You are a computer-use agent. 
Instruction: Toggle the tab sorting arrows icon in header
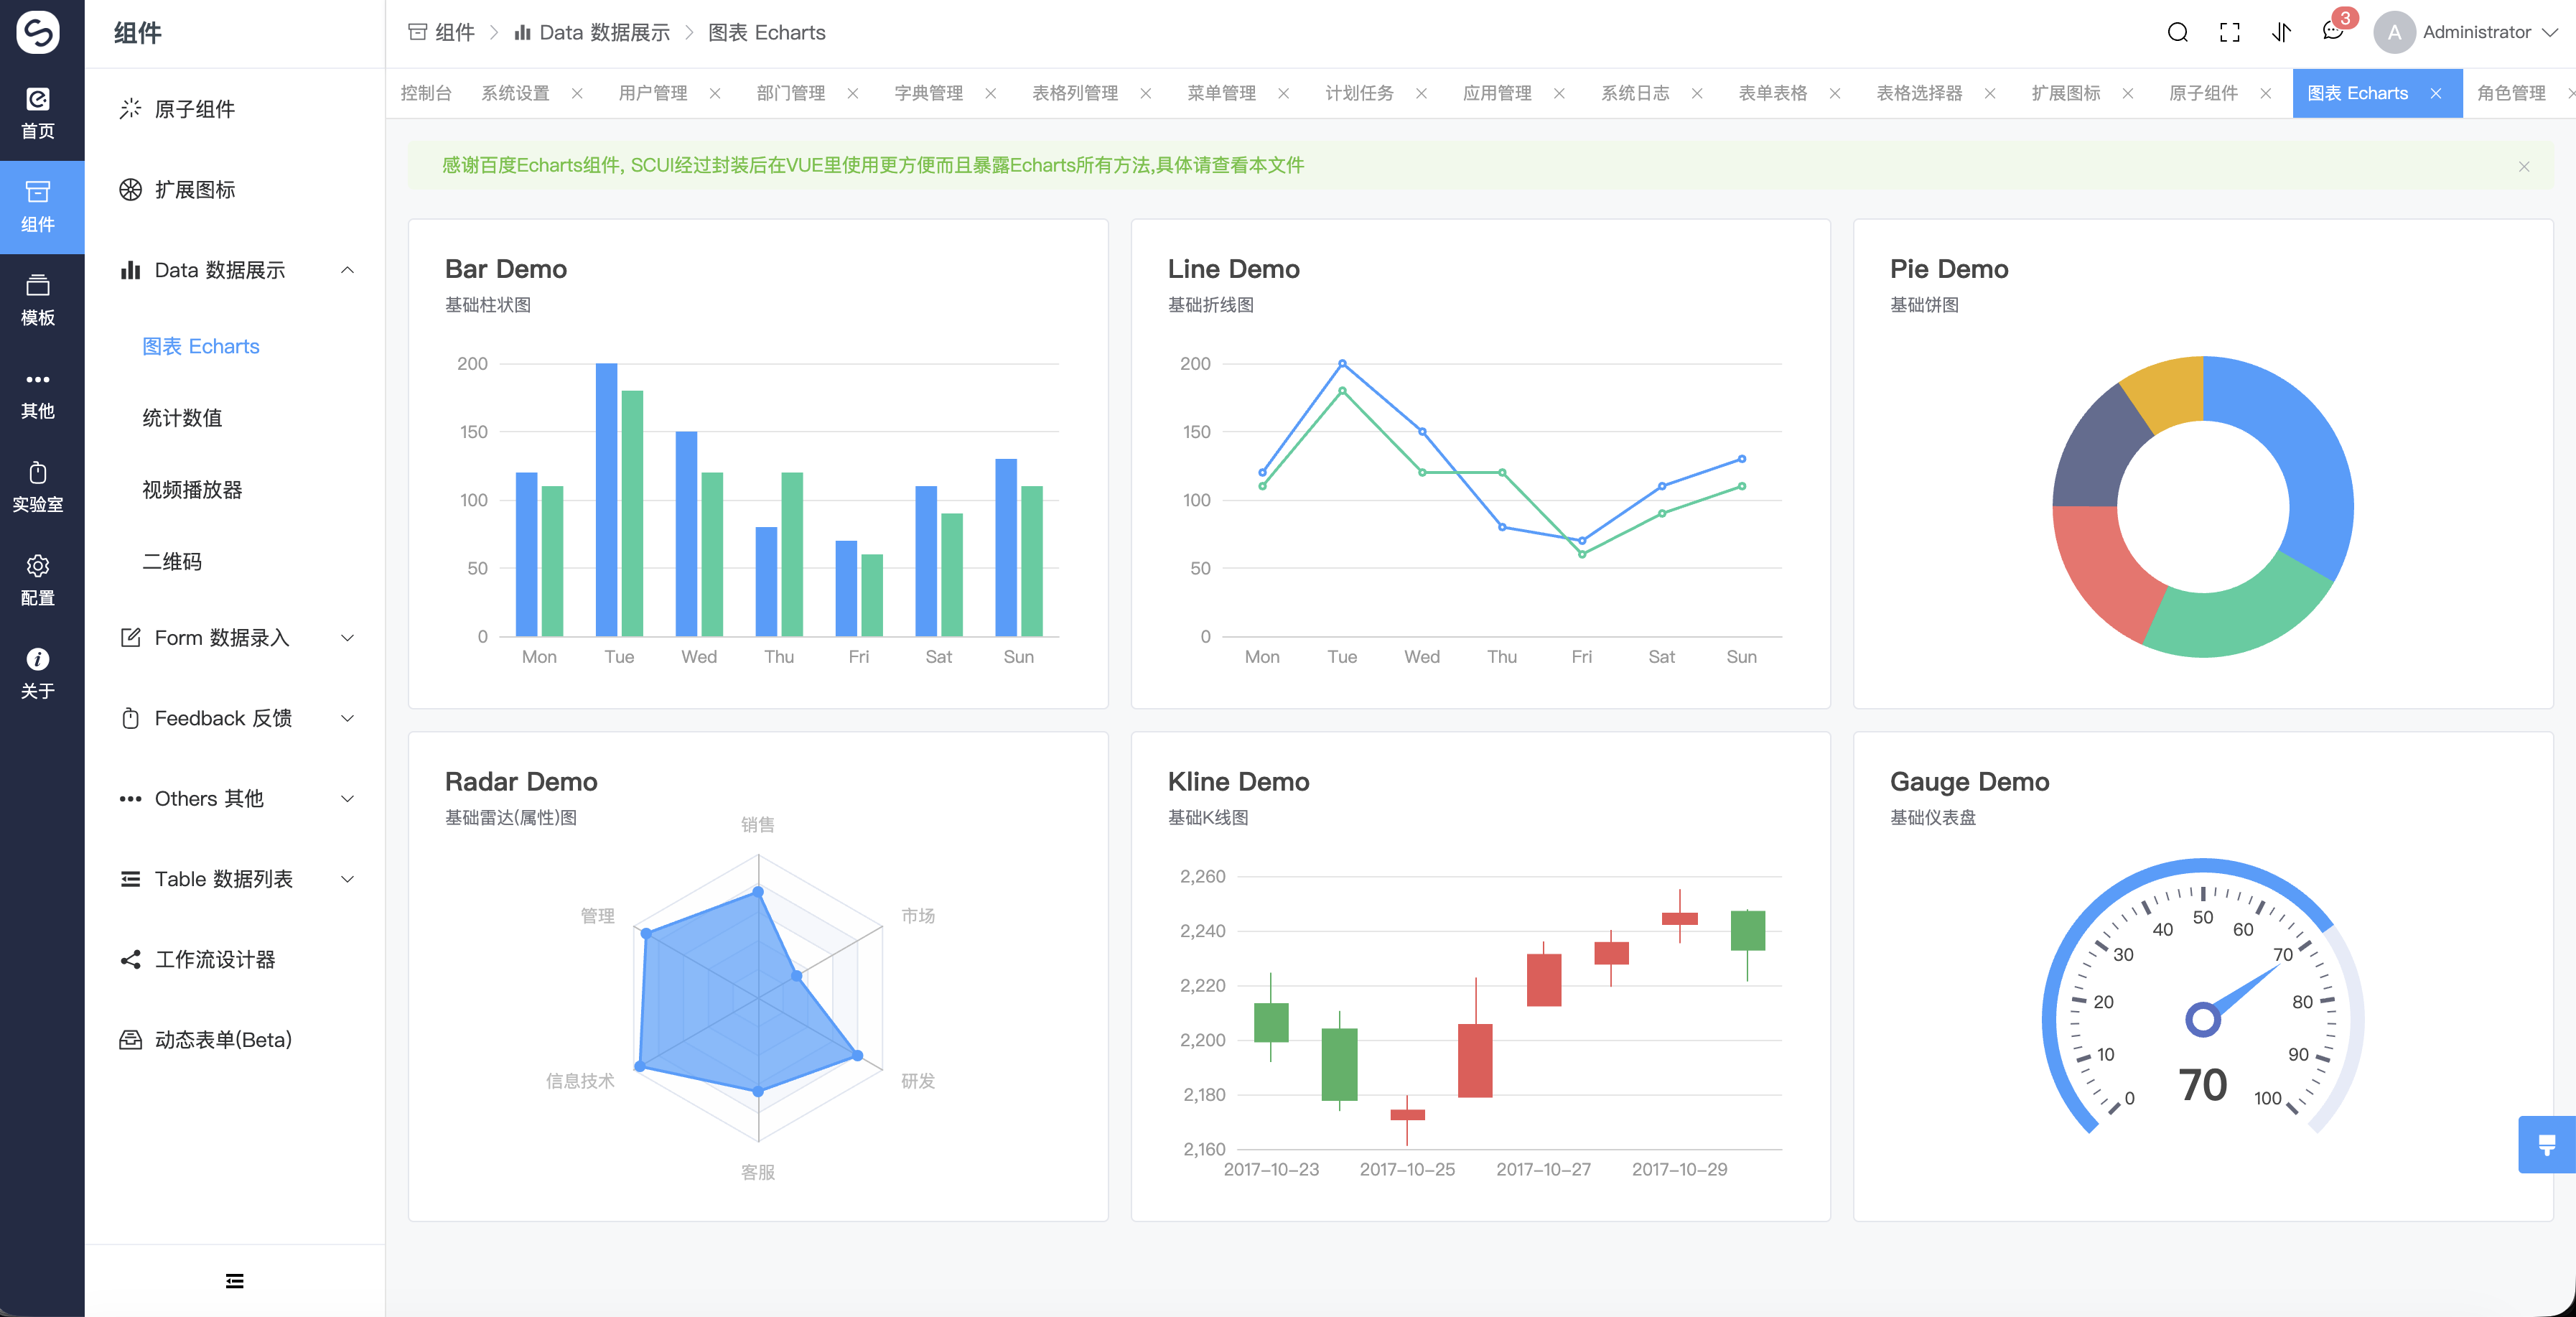[2281, 31]
